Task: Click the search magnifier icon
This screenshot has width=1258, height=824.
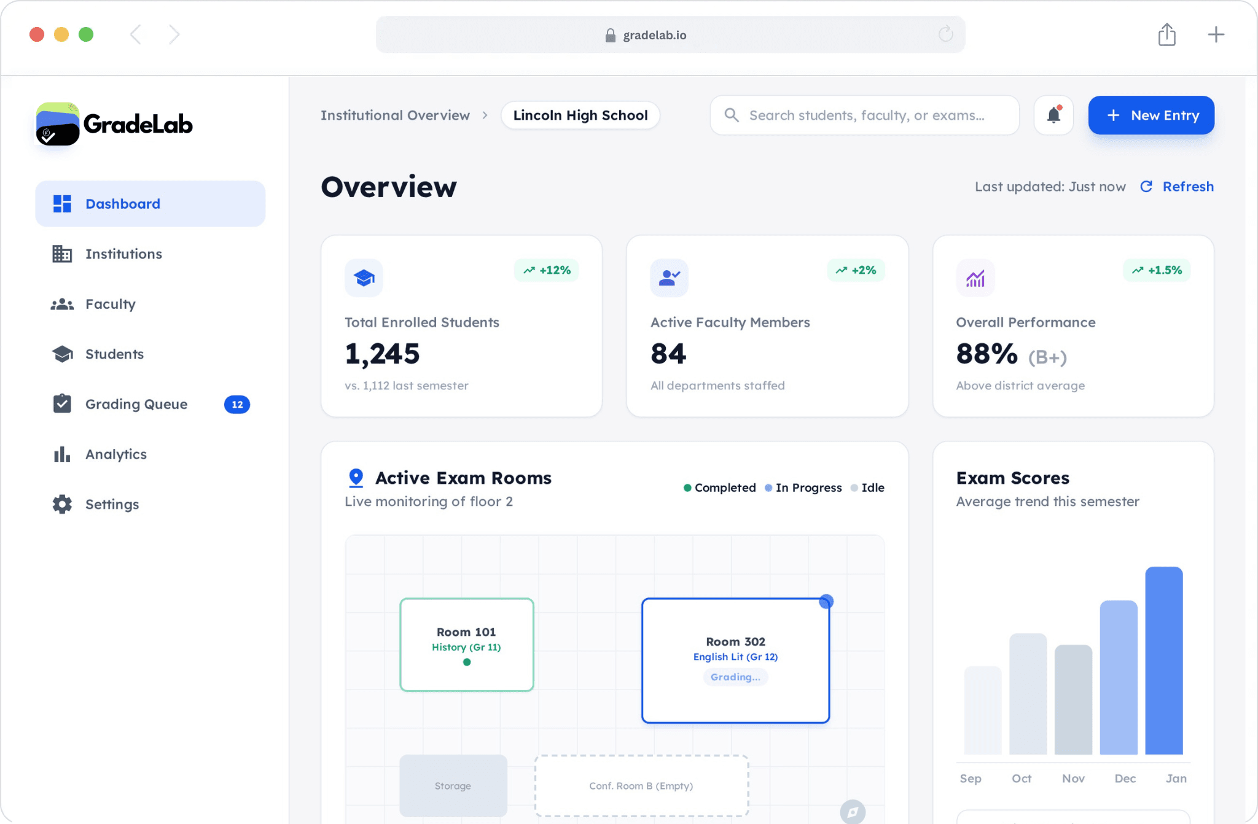Action: (731, 115)
